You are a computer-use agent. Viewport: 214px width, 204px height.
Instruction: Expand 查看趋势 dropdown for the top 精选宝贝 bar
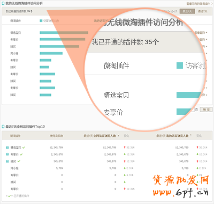201,33
